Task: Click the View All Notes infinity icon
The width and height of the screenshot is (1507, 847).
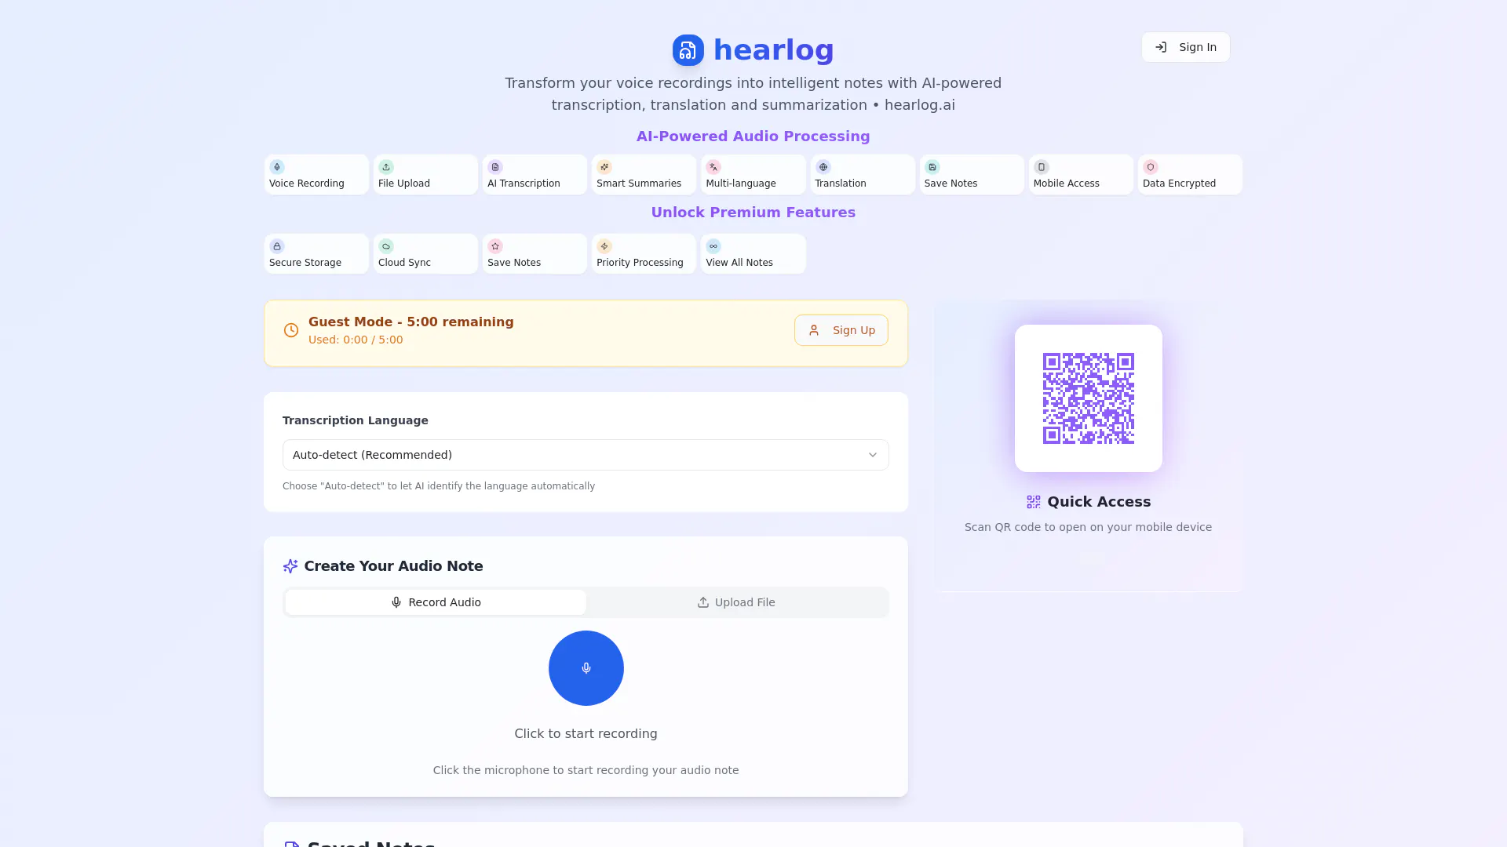Action: click(713, 246)
